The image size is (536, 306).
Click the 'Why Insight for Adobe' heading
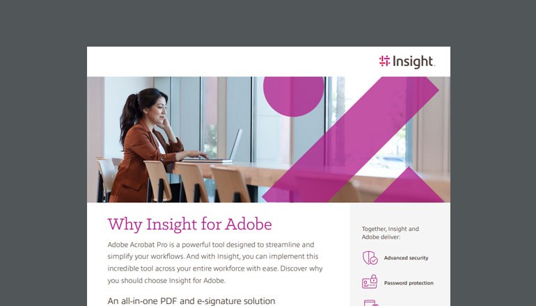(x=189, y=225)
